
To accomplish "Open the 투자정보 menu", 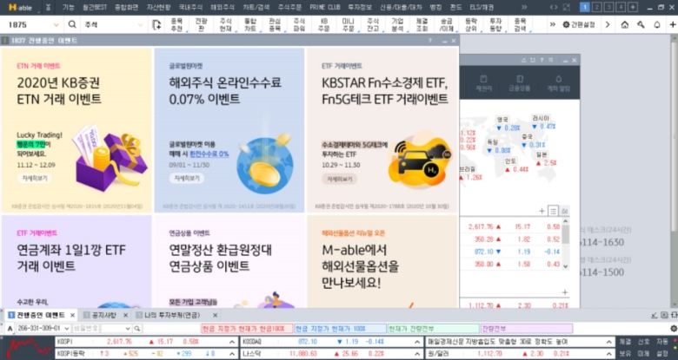I will 361,7.
